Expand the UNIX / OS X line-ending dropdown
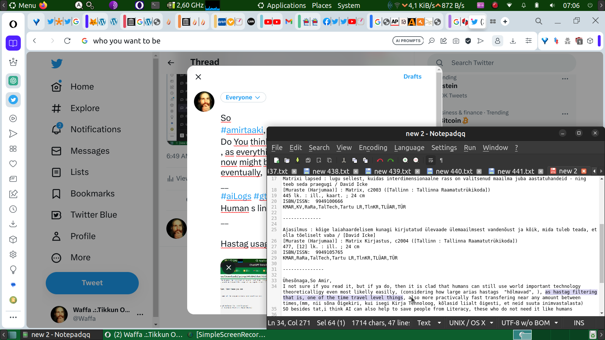 [471, 323]
